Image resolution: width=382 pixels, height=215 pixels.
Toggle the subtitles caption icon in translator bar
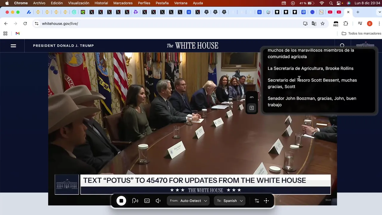pyautogui.click(x=147, y=201)
